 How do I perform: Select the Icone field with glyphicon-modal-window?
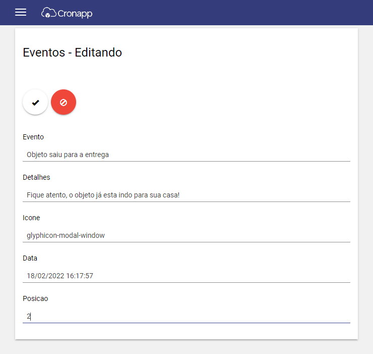pos(186,235)
